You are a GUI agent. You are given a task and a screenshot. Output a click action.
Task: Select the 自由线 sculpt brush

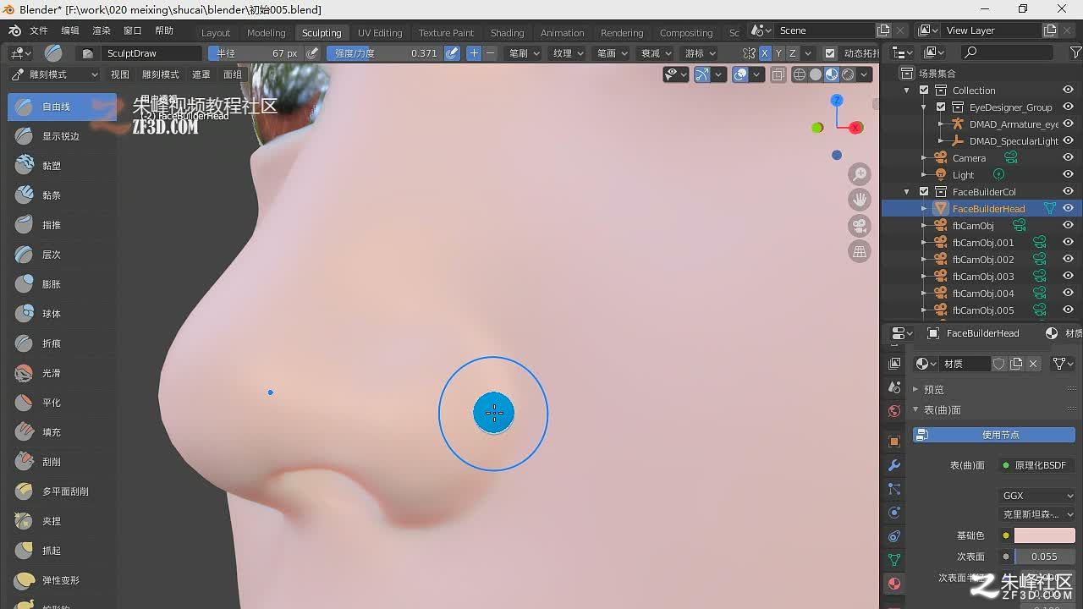click(x=62, y=107)
